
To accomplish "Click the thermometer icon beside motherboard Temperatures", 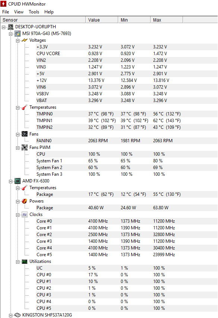I will pyautogui.click(x=25, y=107).
